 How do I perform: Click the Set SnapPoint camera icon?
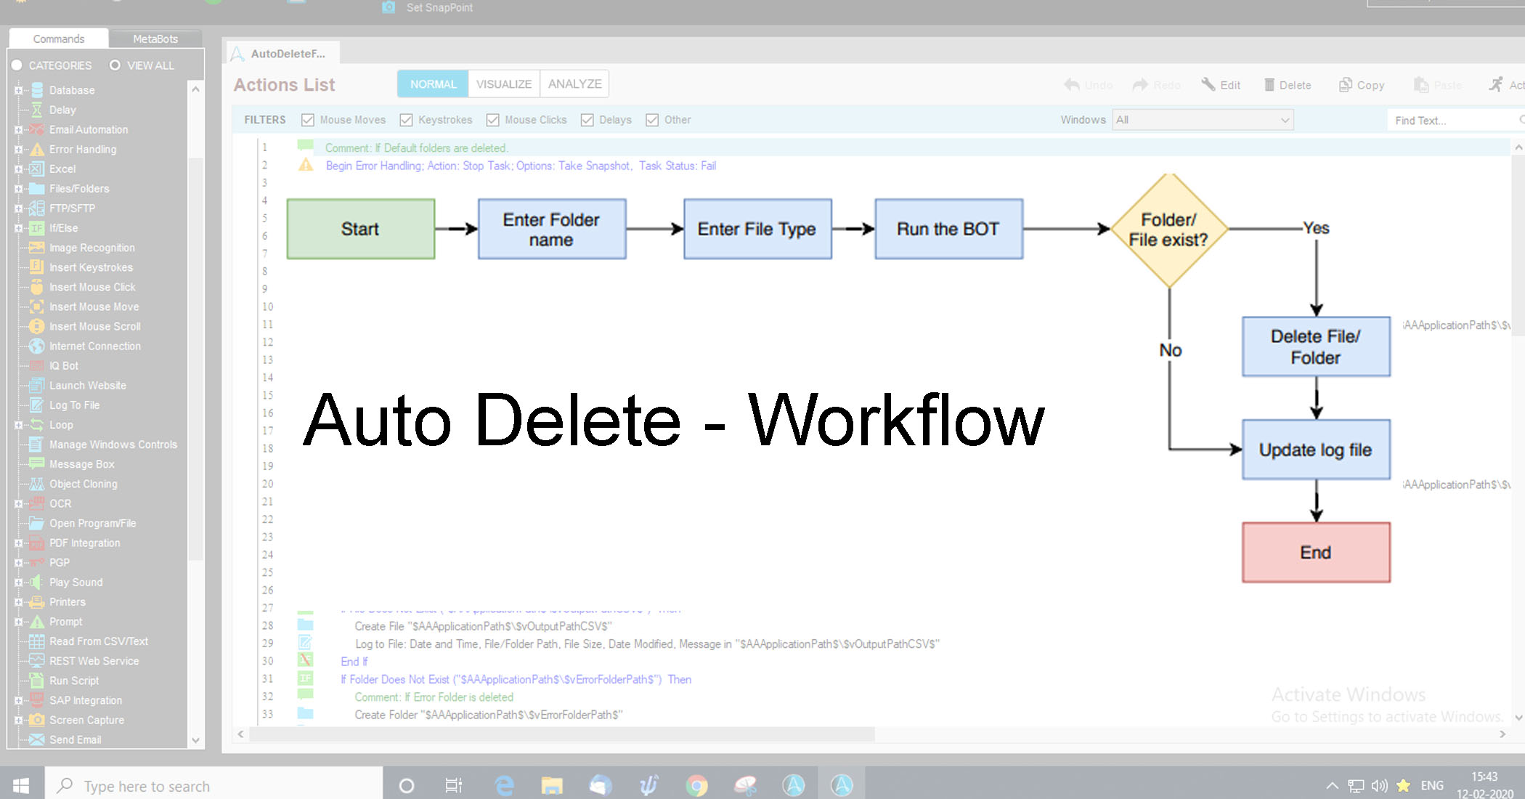[389, 7]
